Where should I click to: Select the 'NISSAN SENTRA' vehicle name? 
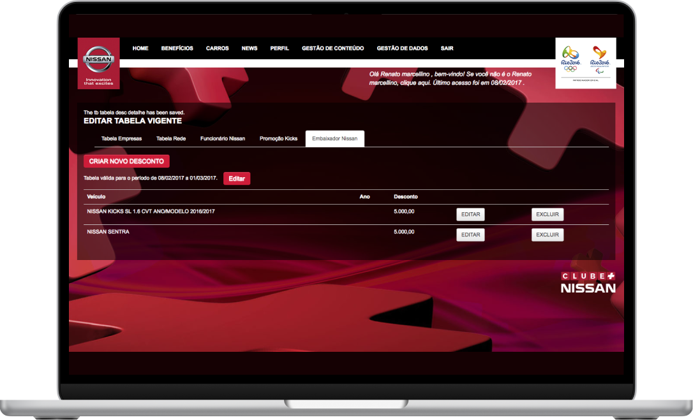[x=108, y=232]
